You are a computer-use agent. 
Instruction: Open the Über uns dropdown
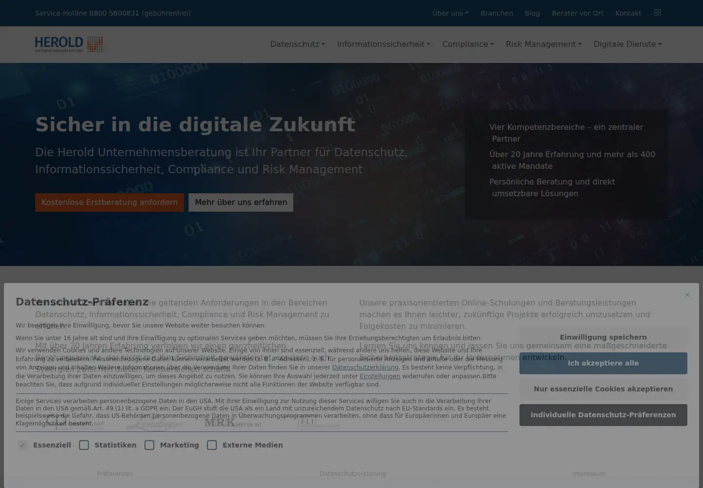coord(450,13)
